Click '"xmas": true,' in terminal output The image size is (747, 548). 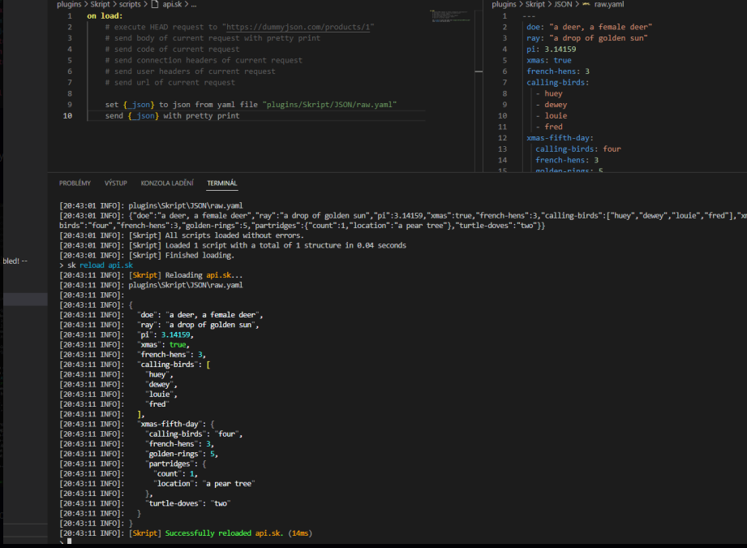tap(163, 345)
